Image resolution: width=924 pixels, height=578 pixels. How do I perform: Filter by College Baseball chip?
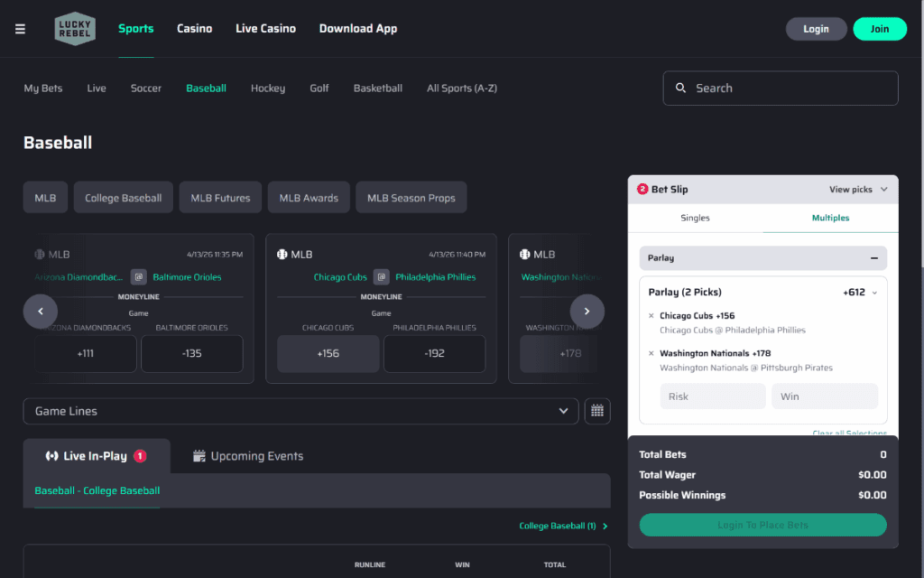[x=123, y=198]
